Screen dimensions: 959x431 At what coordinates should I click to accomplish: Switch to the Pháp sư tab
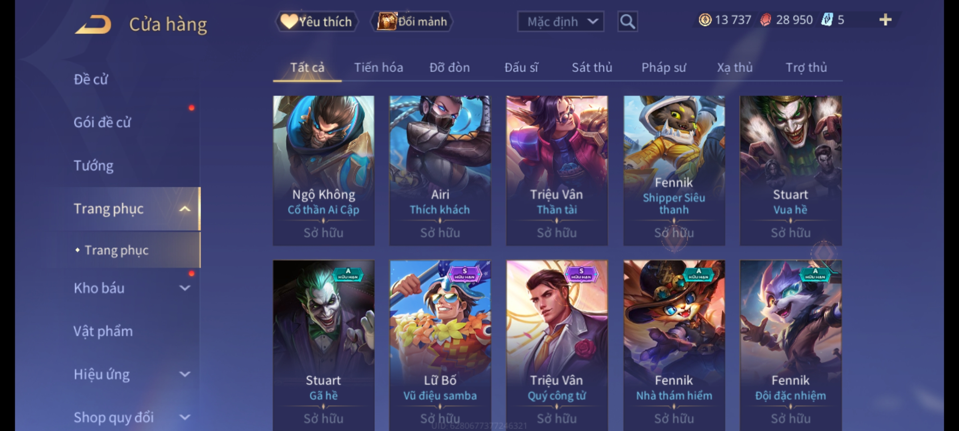coord(664,67)
